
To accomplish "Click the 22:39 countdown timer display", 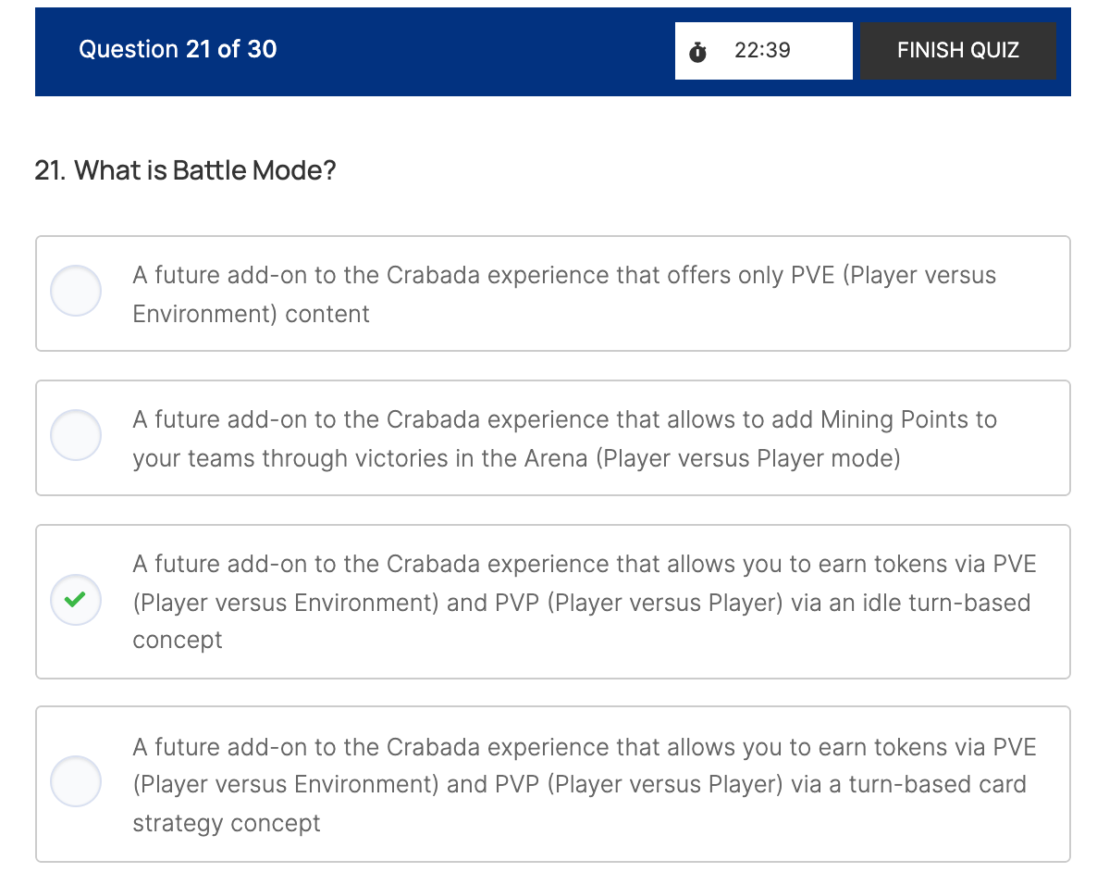I will pyautogui.click(x=762, y=50).
